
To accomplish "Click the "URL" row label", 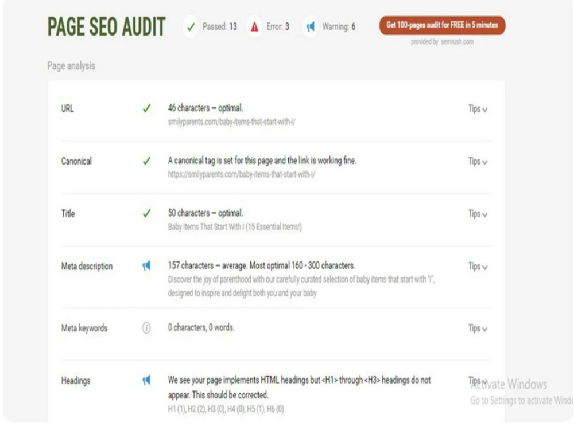I will [67, 108].
